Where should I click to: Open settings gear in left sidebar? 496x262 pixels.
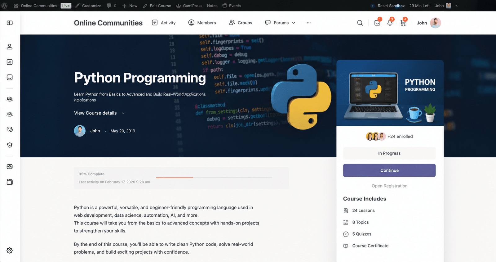click(x=10, y=250)
